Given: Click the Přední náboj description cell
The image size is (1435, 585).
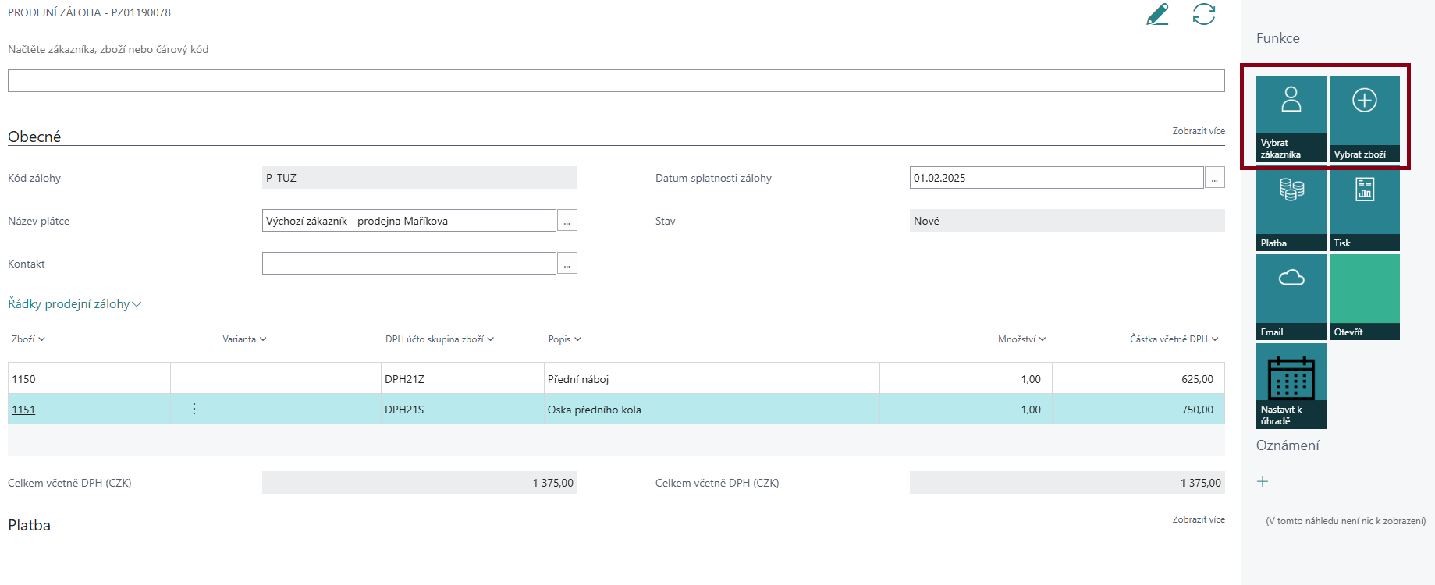Looking at the screenshot, I should point(712,379).
